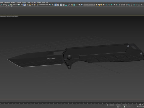
Task: Click the Z coordinate field
Action: pyautogui.click(x=125, y=105)
